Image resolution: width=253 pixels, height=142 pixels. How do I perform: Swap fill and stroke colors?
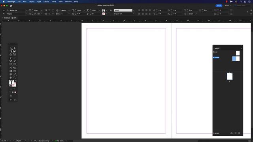tap(16, 81)
